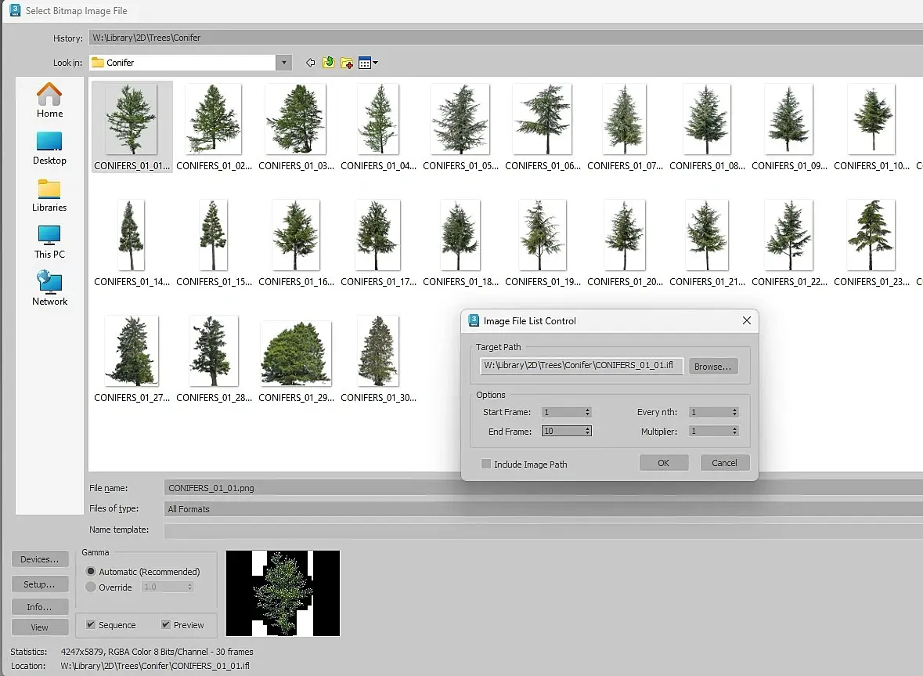Open Libraries in the sidebar
The image size is (923, 676).
click(x=49, y=195)
